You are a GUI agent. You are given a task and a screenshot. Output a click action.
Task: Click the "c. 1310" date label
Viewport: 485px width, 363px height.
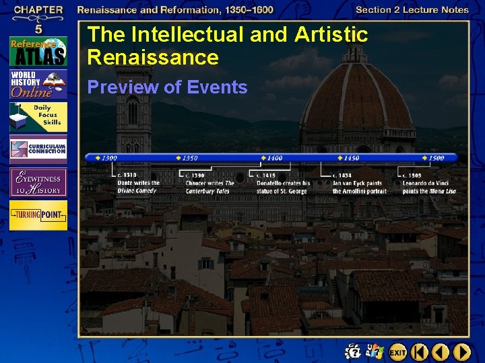(x=127, y=175)
